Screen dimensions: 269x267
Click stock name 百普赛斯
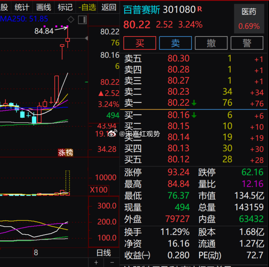pos(142,9)
